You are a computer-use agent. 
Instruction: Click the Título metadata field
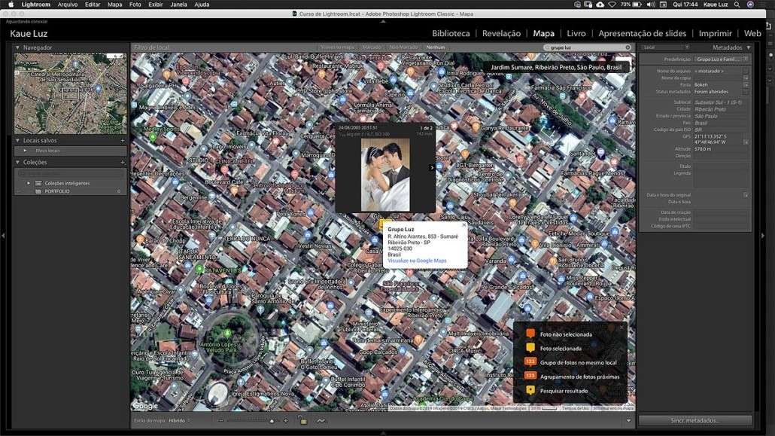coord(721,166)
